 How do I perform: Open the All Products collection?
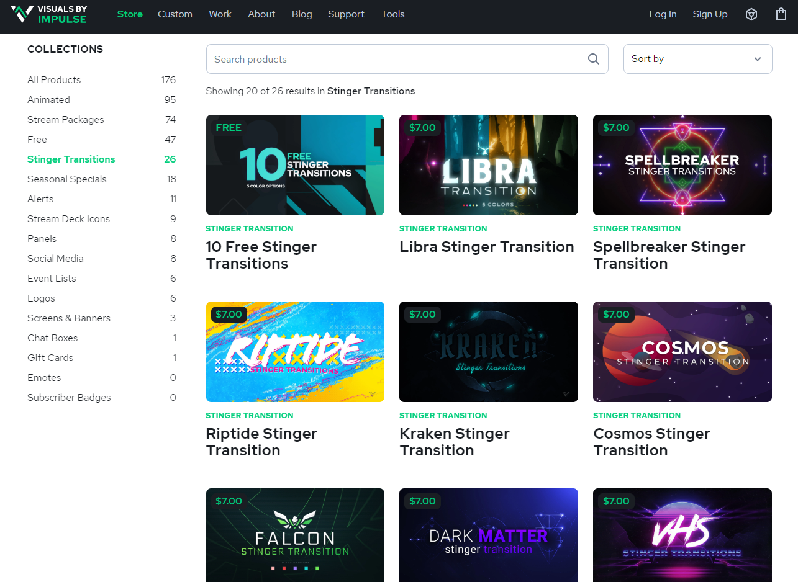point(53,79)
